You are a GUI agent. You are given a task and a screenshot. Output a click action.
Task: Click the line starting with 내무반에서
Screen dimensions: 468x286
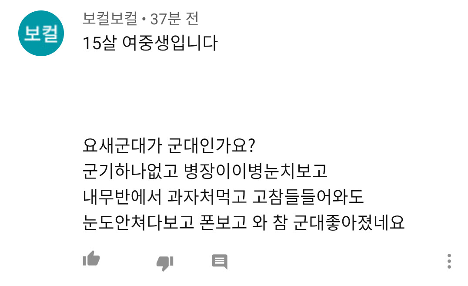point(223,197)
